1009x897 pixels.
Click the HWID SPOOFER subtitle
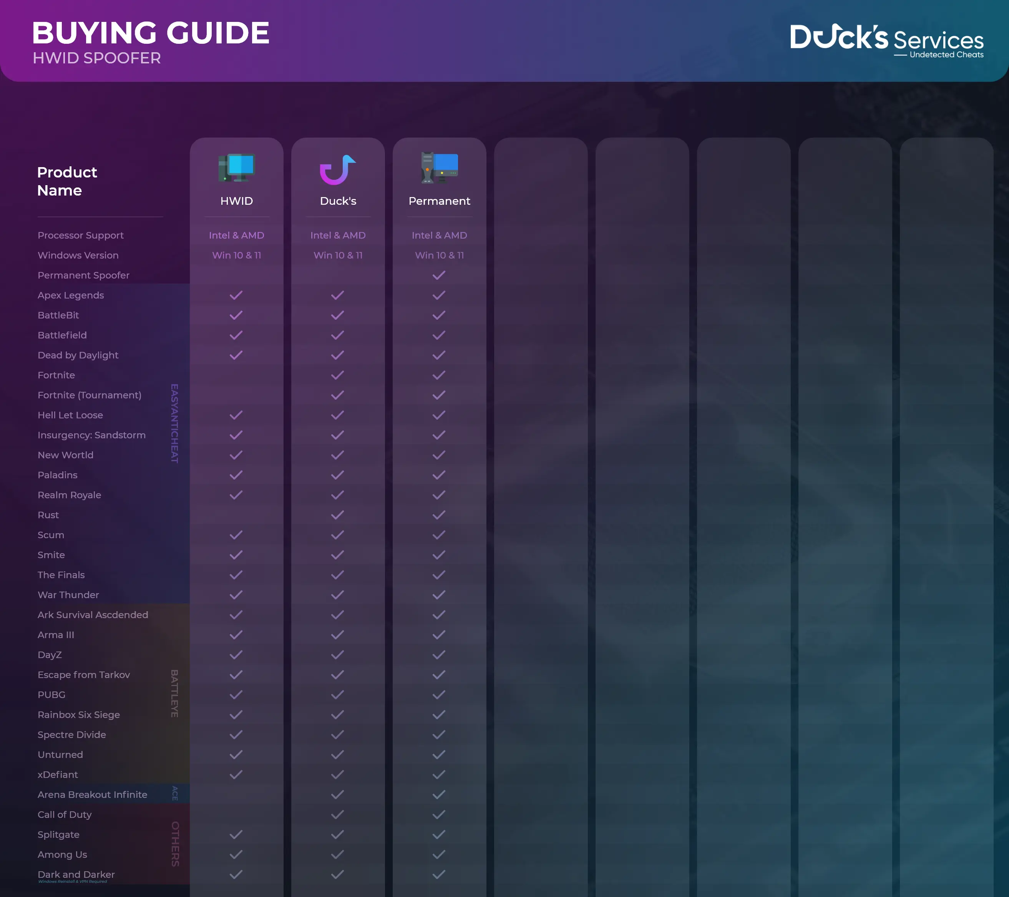97,58
